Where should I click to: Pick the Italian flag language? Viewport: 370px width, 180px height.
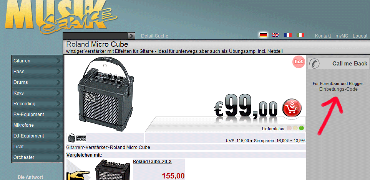pos(300,35)
